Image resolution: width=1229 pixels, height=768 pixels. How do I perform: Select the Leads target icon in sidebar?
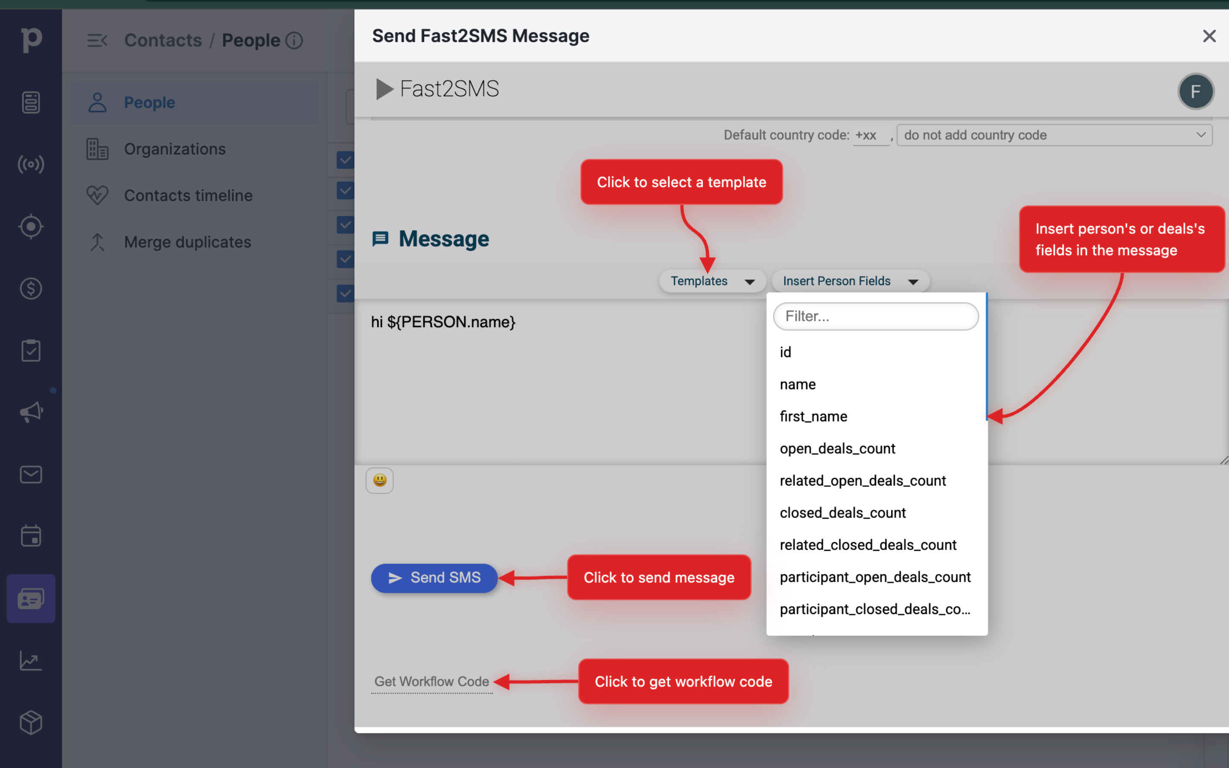pos(30,227)
